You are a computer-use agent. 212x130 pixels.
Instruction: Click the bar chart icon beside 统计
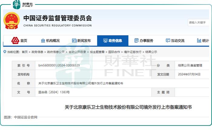click(199, 40)
